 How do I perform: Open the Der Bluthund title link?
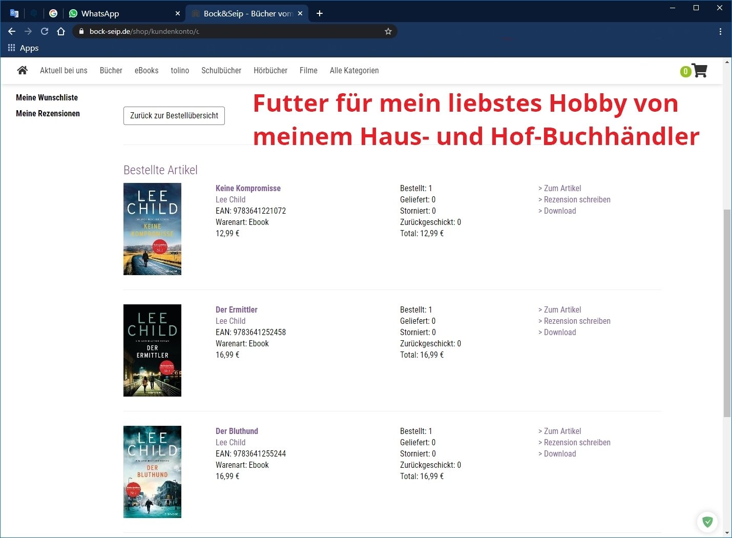coord(237,431)
